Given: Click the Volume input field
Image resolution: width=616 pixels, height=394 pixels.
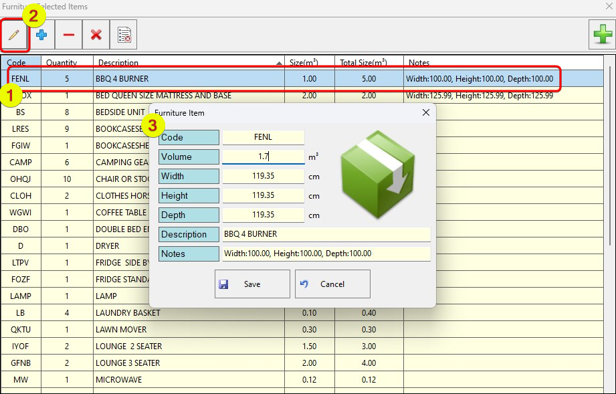Looking at the screenshot, I should (263, 157).
